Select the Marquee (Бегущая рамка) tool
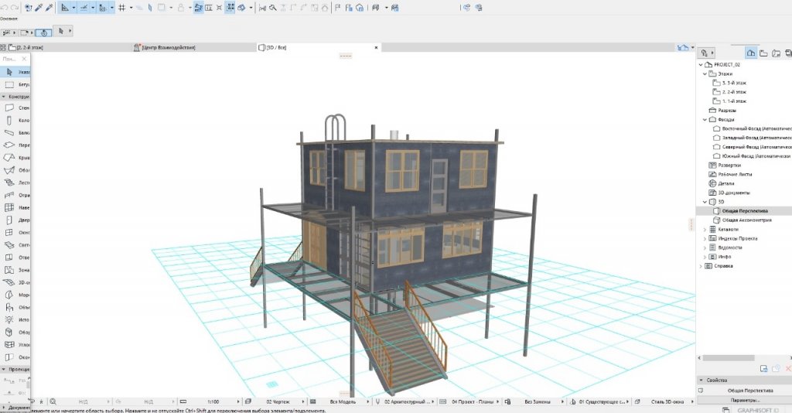The width and height of the screenshot is (792, 413). (x=11, y=84)
